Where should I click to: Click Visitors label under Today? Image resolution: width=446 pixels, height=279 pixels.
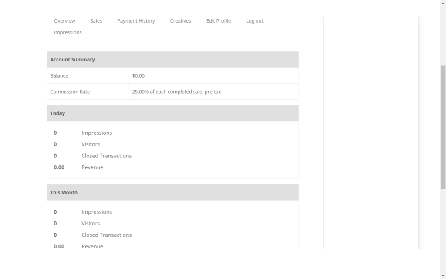coord(91,144)
